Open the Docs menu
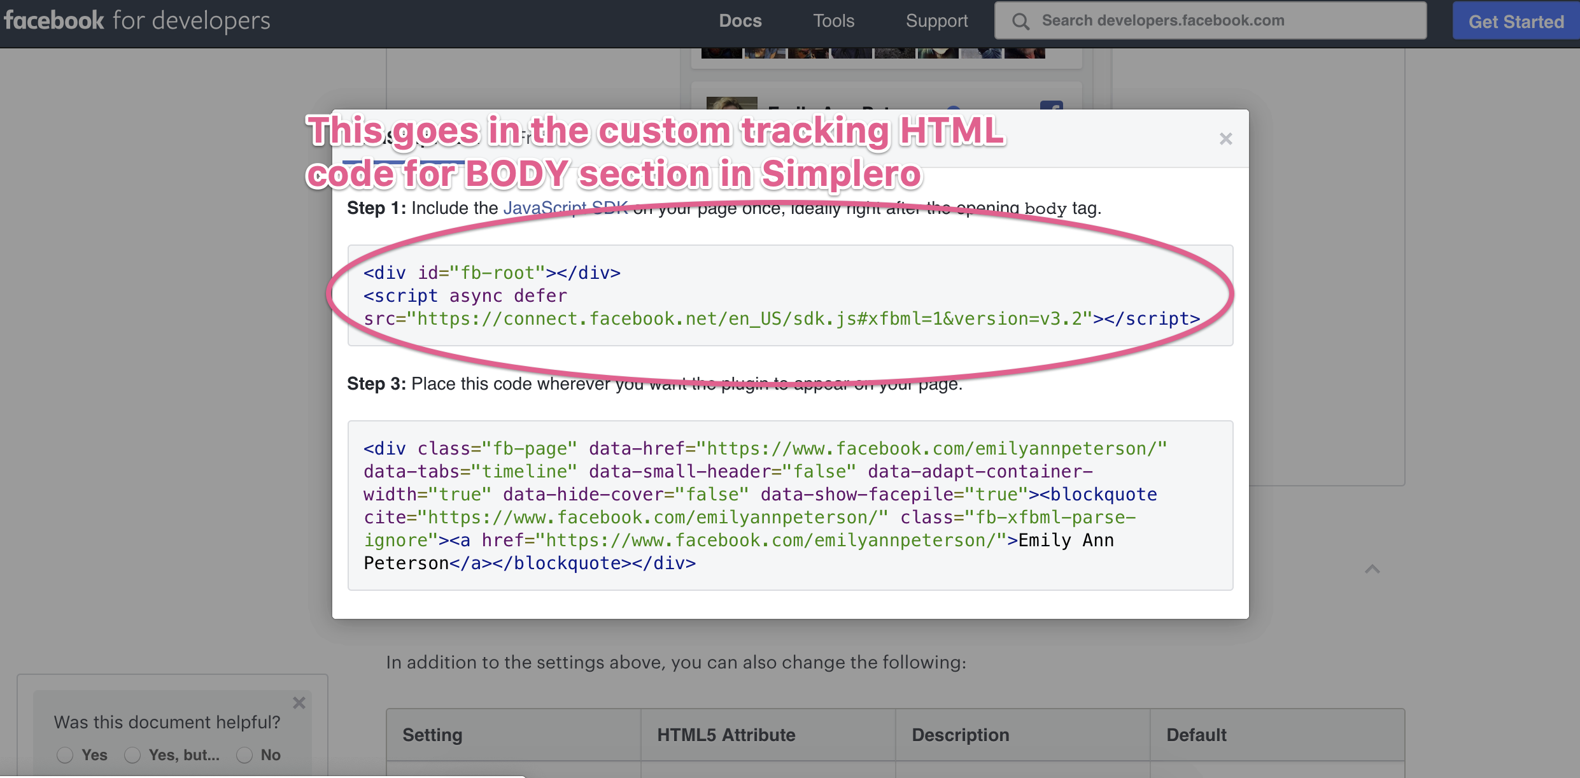The image size is (1580, 778). coord(740,21)
